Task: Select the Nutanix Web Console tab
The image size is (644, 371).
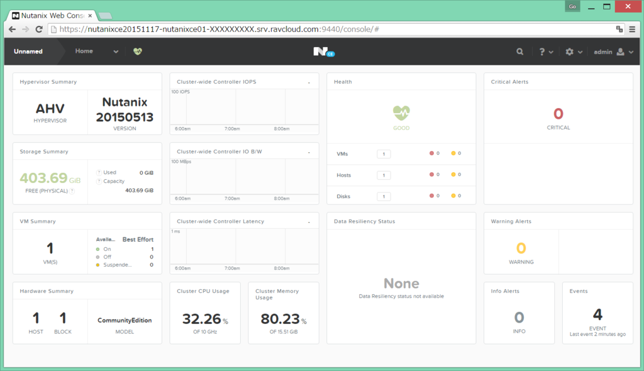Action: pos(52,16)
